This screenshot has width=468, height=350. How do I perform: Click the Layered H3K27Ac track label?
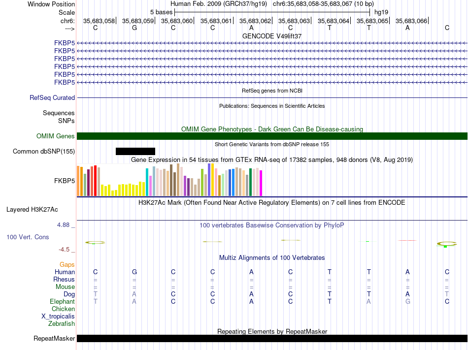32,210
